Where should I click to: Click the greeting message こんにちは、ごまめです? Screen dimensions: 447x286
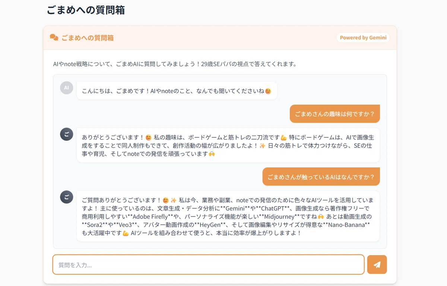tap(177, 91)
